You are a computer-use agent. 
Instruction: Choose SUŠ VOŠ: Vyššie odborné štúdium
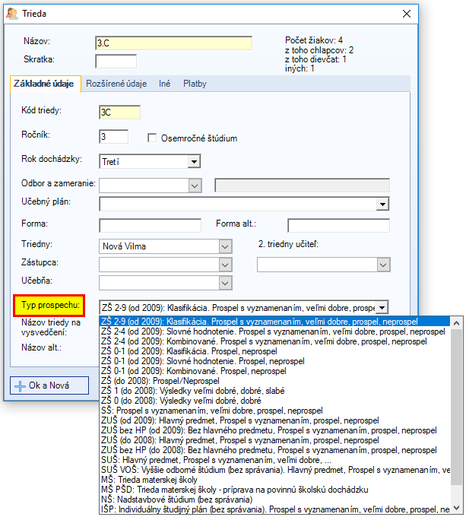point(275,470)
